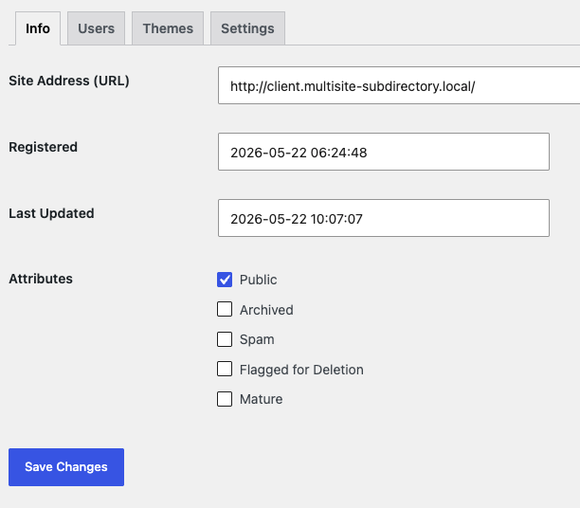Focus the Registered date field
The width and height of the screenshot is (580, 508).
(x=384, y=152)
